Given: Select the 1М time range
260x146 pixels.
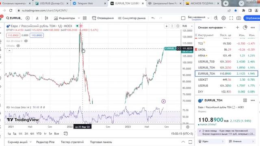Looking at the screenshot, I should click(x=20, y=133).
